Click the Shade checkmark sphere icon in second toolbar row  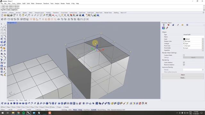pyautogui.click(x=2, y=19)
